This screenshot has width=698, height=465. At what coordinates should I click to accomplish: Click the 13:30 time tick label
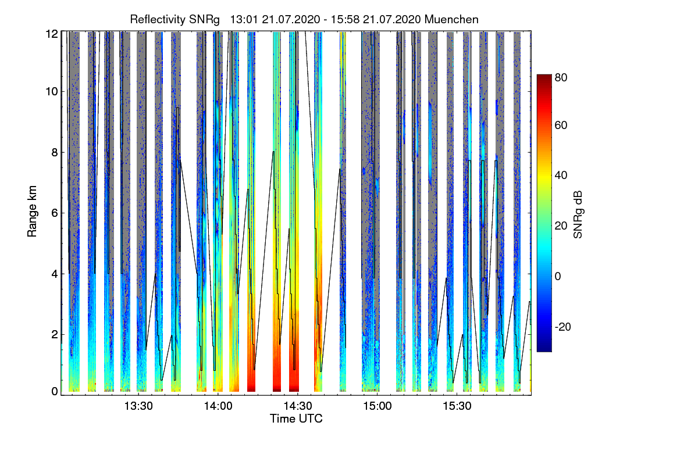[138, 406]
